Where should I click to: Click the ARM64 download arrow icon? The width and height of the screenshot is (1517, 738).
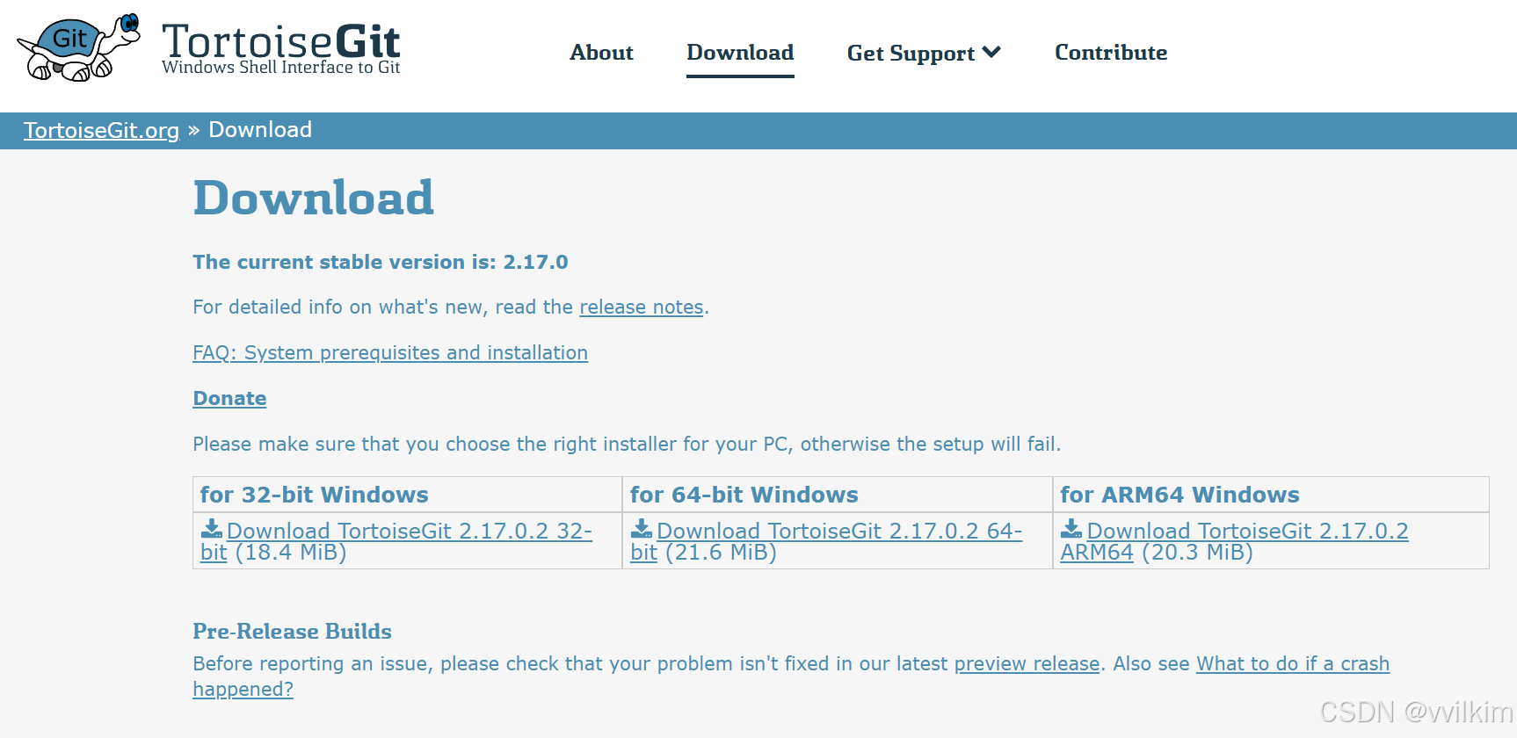coord(1071,529)
